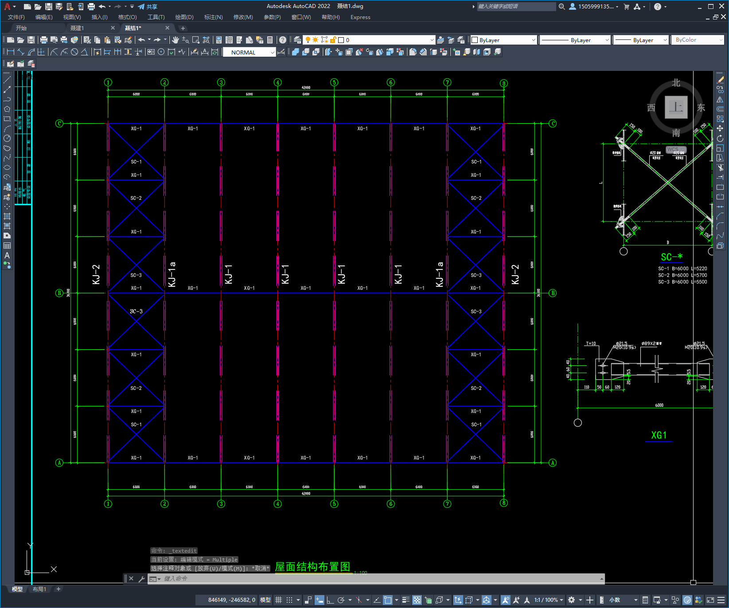The height and width of the screenshot is (608, 729).
Task: Select the Mirror modify tool
Action: tap(720, 100)
